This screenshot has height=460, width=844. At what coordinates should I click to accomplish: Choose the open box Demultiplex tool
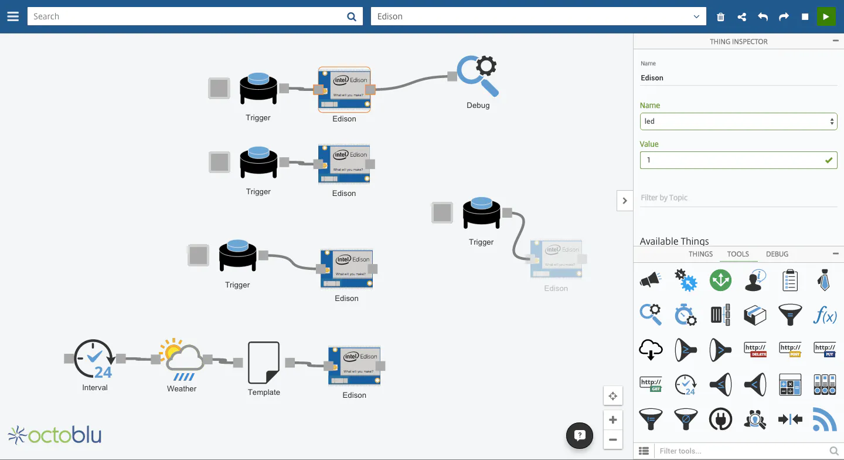(x=755, y=315)
